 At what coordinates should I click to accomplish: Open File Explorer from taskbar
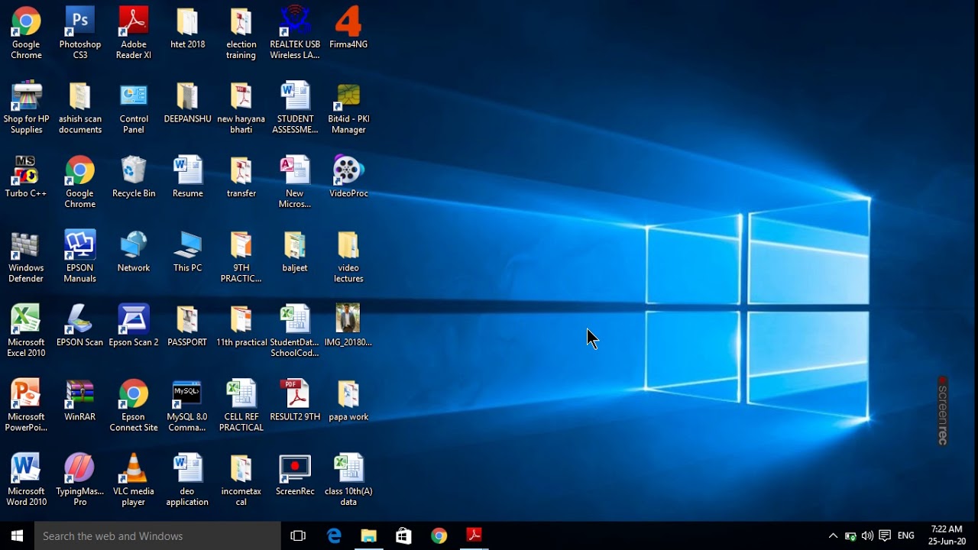(x=369, y=535)
